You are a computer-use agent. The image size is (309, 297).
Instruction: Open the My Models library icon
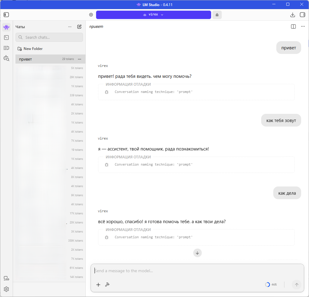click(x=6, y=48)
